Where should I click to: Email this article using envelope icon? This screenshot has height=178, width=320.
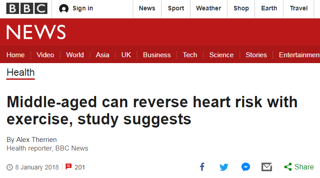tap(267, 167)
